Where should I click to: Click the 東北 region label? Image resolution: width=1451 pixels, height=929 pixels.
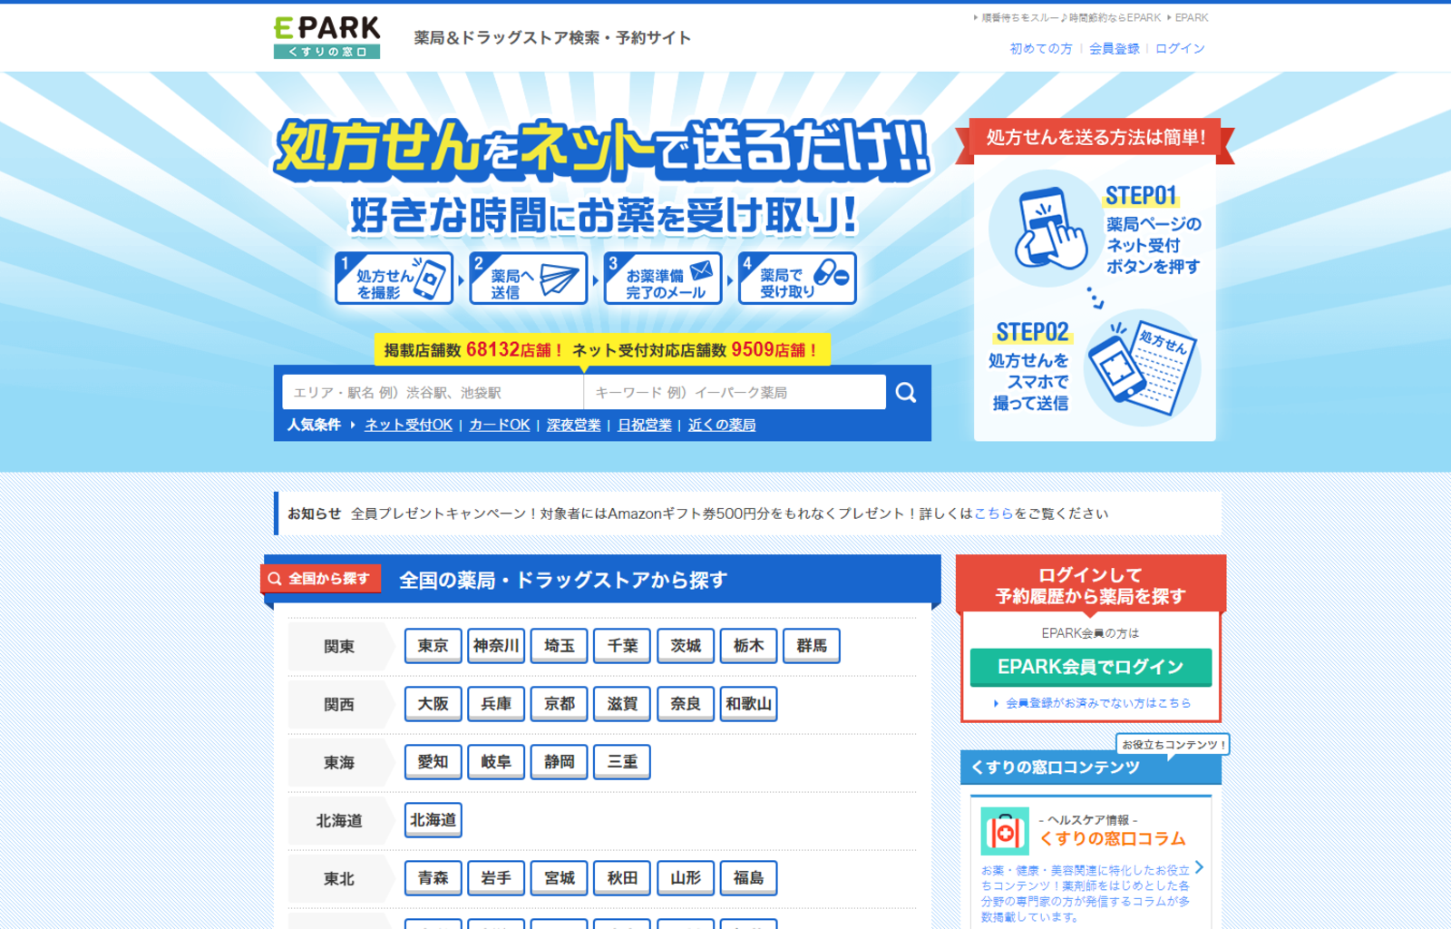[x=339, y=879]
